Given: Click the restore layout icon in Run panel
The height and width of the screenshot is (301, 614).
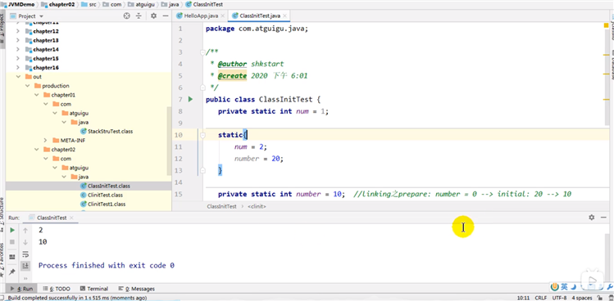Looking at the screenshot, I should tap(12, 257).
